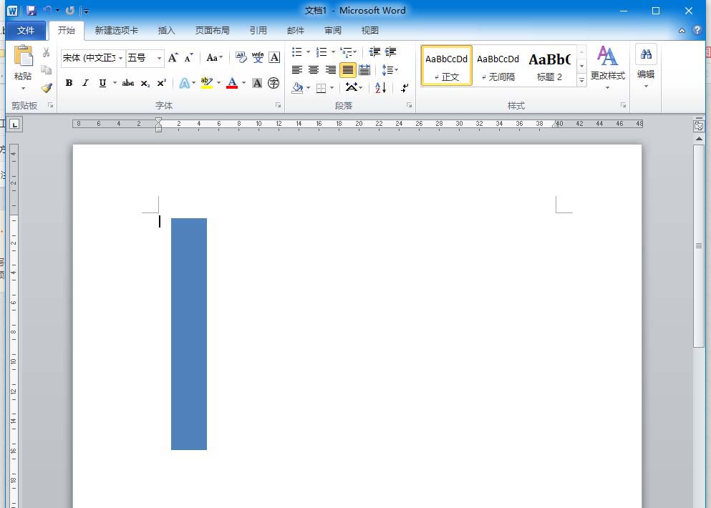Viewport: 711px width, 508px height.
Task: Open the font name dropdown 宋体
Action: point(121,58)
